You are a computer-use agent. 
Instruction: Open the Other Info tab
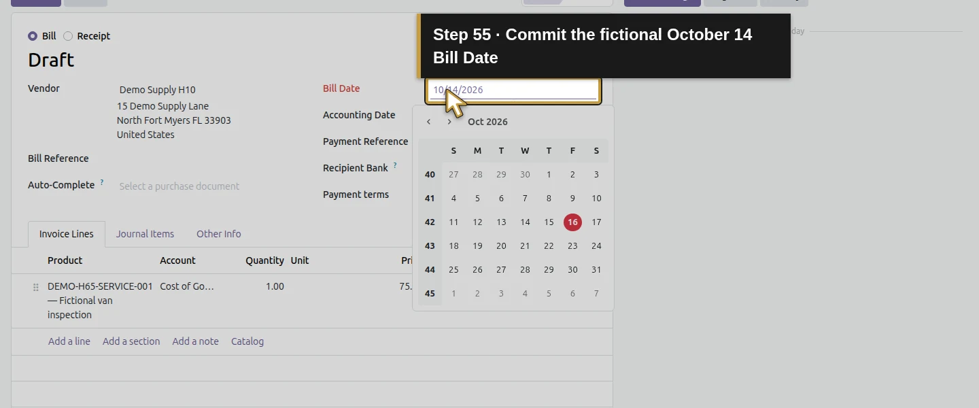(x=219, y=234)
